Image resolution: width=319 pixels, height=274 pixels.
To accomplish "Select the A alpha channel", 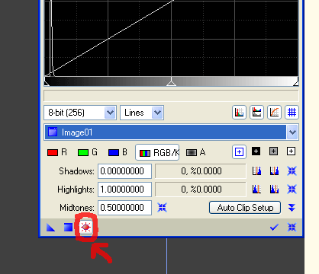I will click(x=195, y=152).
